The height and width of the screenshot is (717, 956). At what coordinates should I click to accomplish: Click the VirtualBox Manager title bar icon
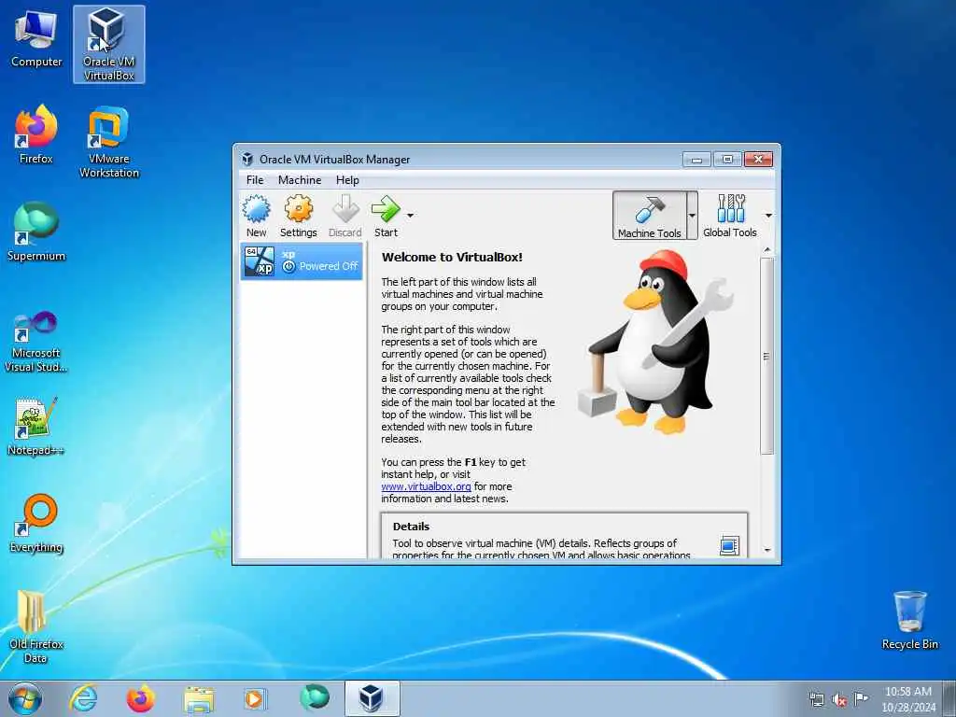[x=246, y=159]
